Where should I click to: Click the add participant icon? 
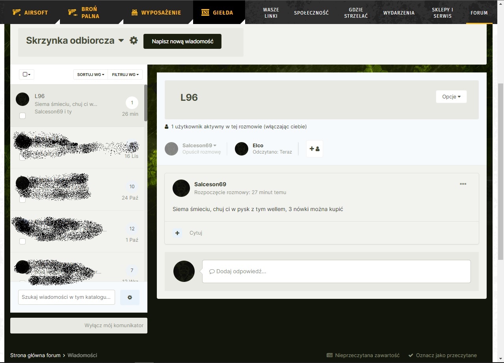[314, 149]
